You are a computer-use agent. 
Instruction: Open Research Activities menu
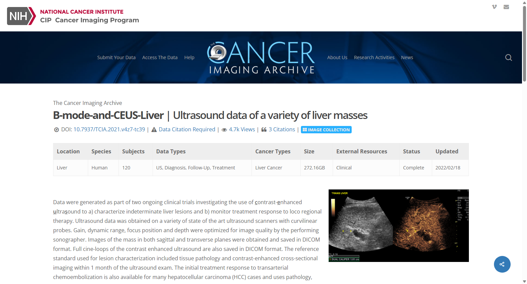tap(374, 57)
